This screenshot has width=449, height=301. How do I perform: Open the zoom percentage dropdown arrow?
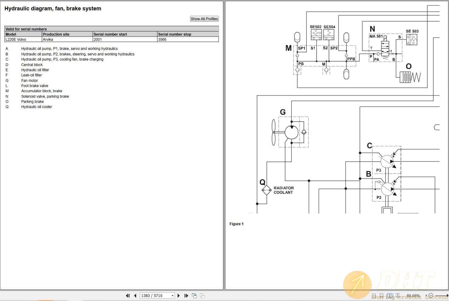click(426, 296)
